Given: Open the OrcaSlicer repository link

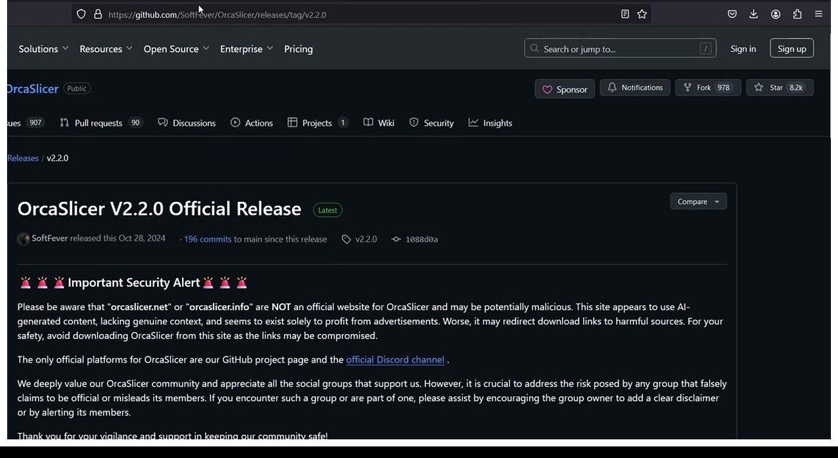Looking at the screenshot, I should (x=32, y=89).
